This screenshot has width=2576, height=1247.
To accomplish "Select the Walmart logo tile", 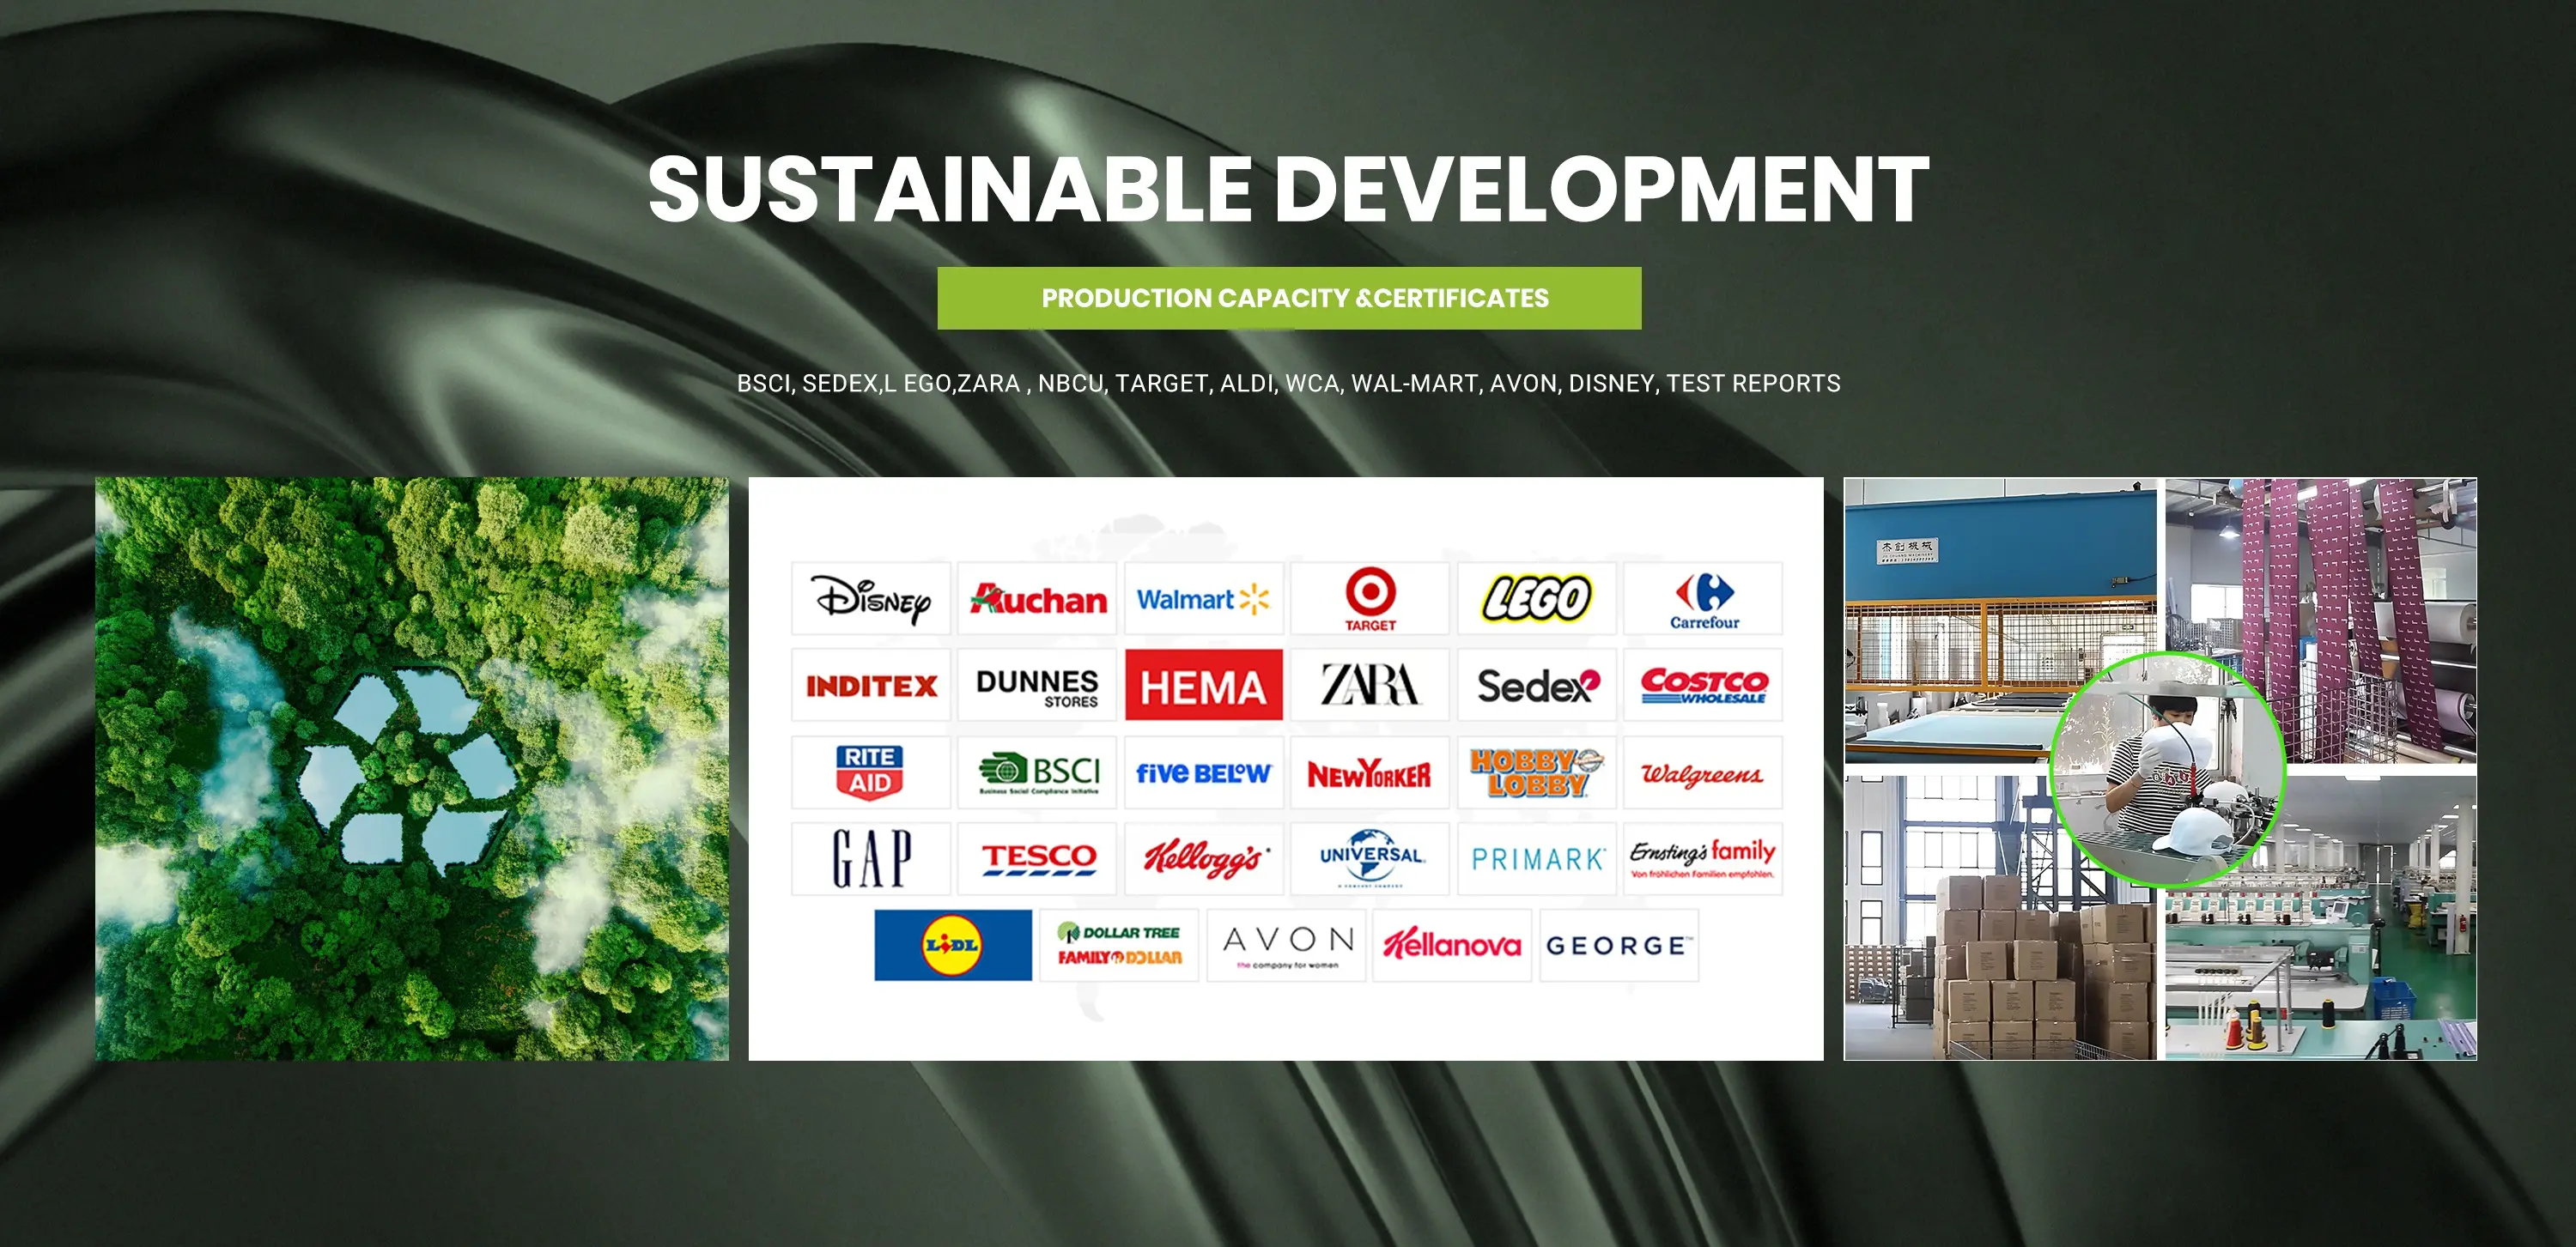I will pyautogui.click(x=1203, y=598).
